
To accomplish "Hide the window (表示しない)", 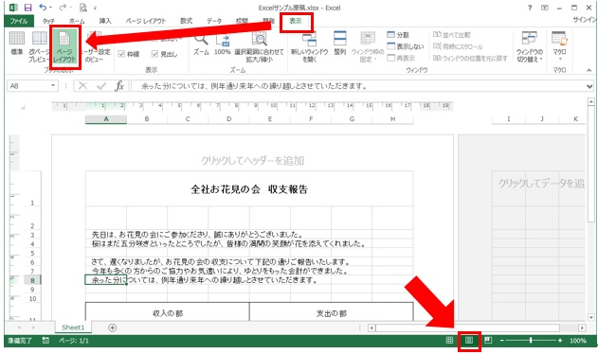I will coord(405,46).
